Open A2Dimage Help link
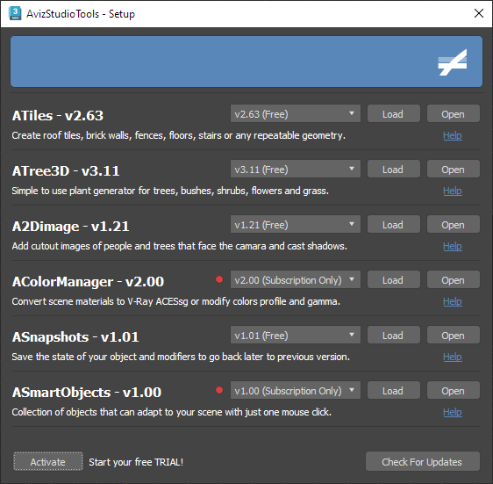 (x=453, y=246)
